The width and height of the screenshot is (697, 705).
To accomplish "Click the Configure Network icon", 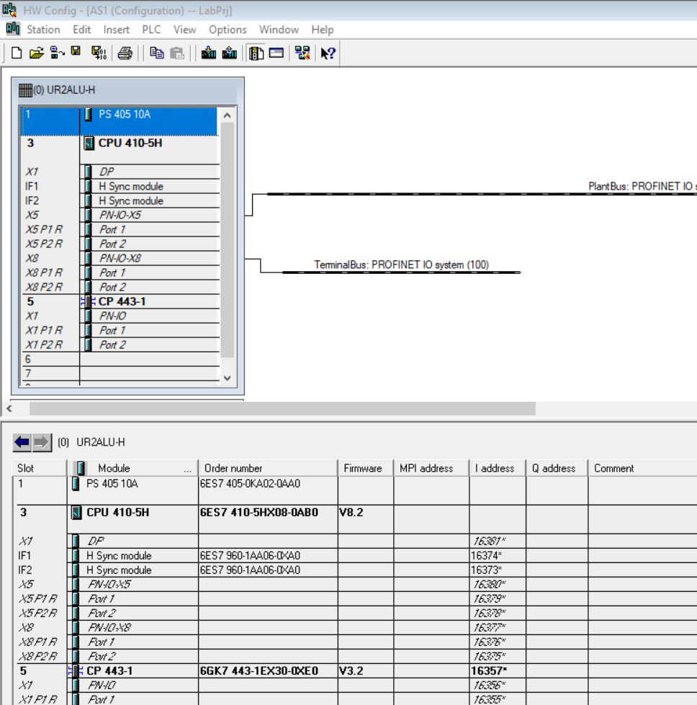I will tap(302, 53).
